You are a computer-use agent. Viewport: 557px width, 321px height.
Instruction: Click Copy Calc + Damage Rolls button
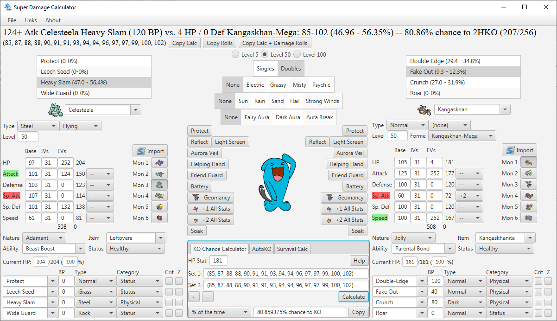[275, 43]
